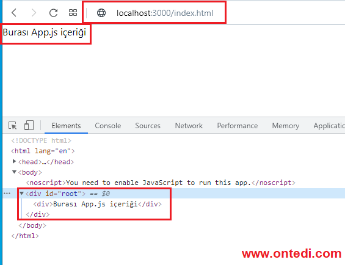This screenshot has height=265, width=345.
Task: Switch to the Network tab
Action: tap(189, 126)
